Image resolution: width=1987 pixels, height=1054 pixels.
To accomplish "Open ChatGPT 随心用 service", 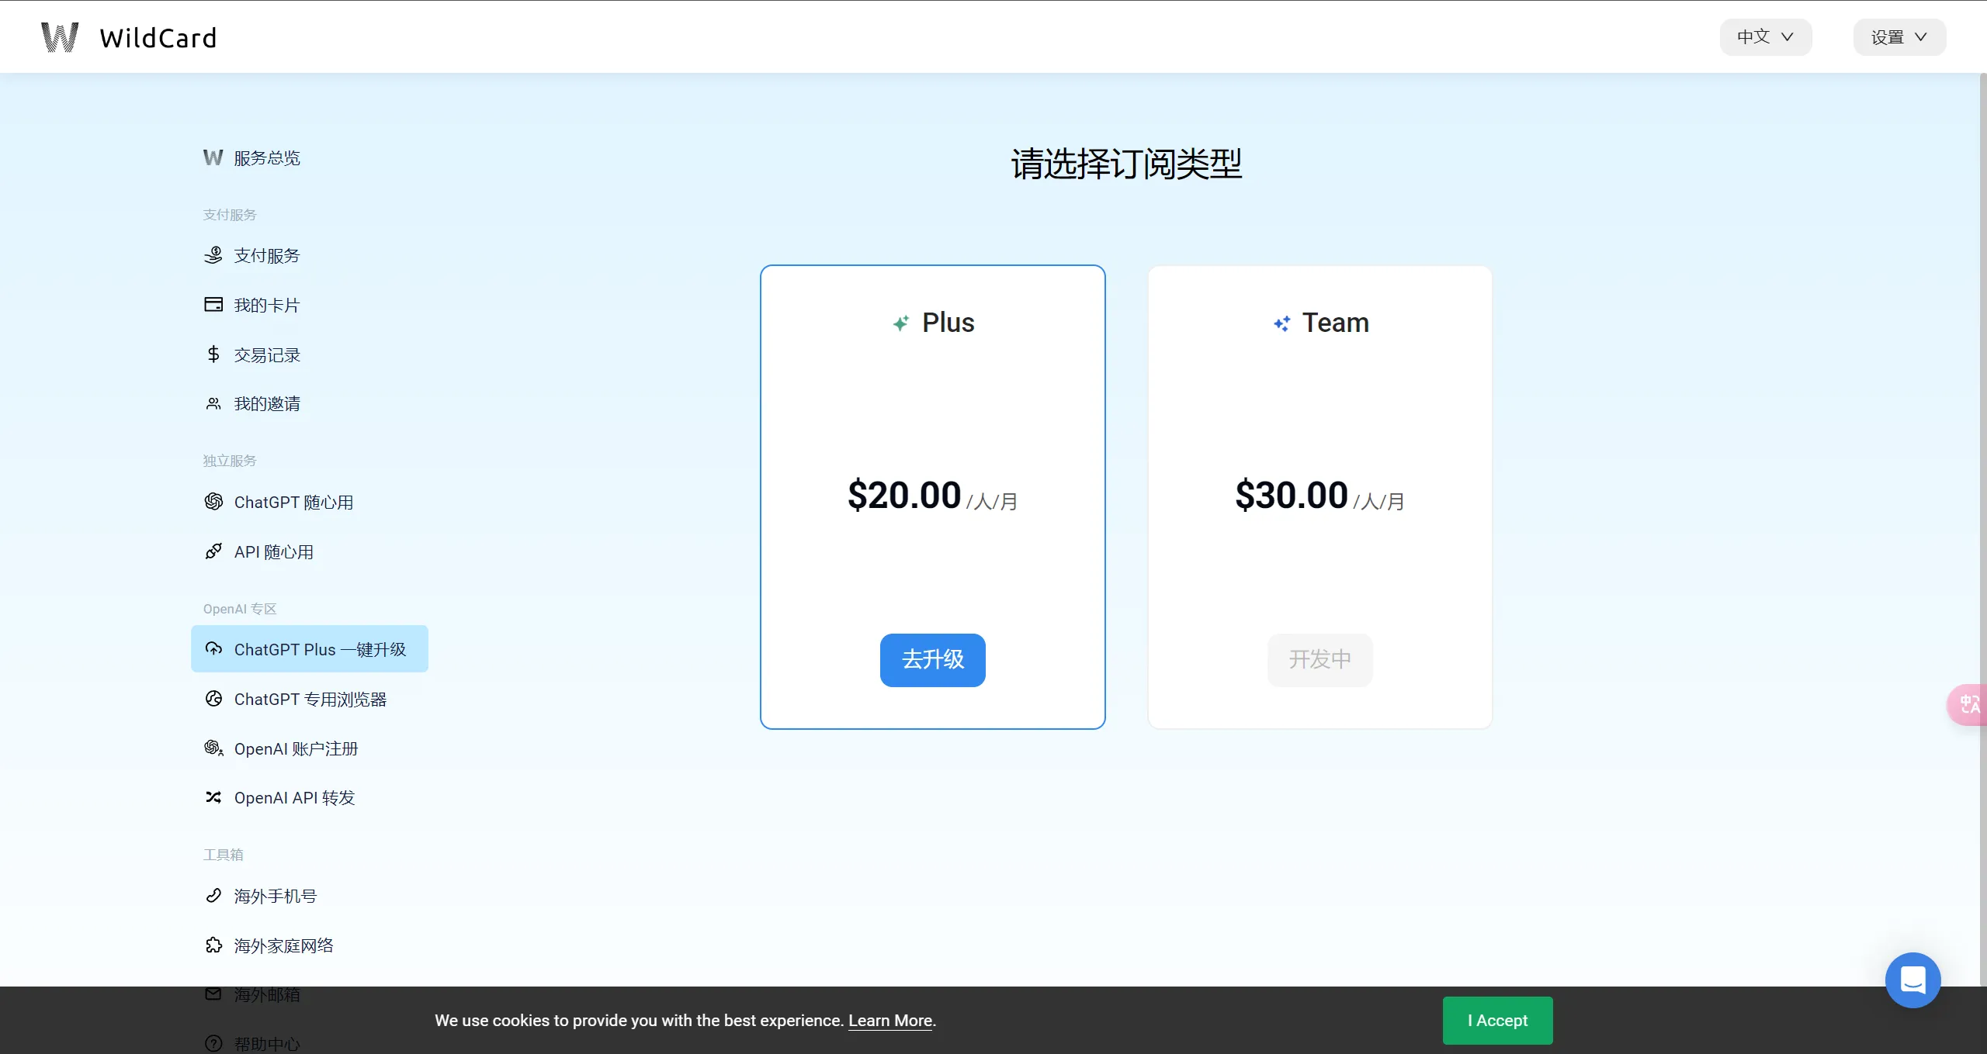I will (x=294, y=502).
